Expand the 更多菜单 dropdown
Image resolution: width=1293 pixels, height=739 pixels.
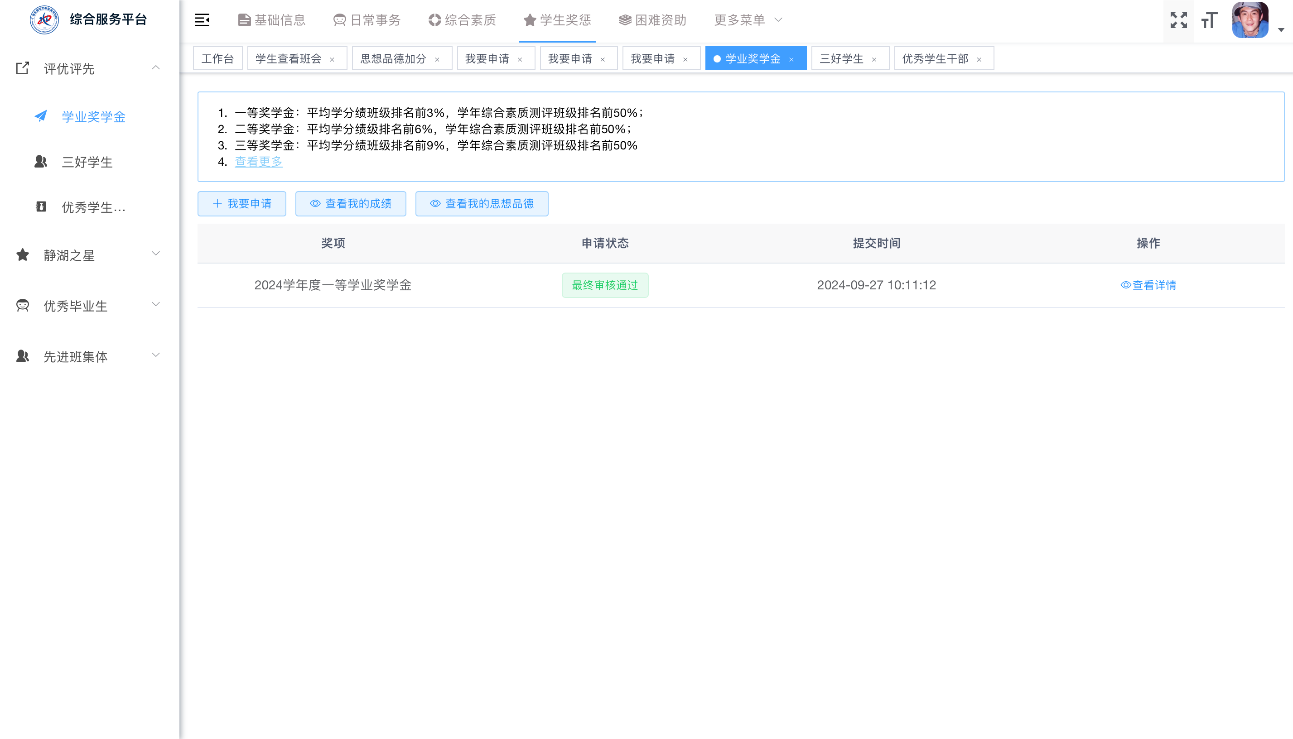[x=748, y=20]
